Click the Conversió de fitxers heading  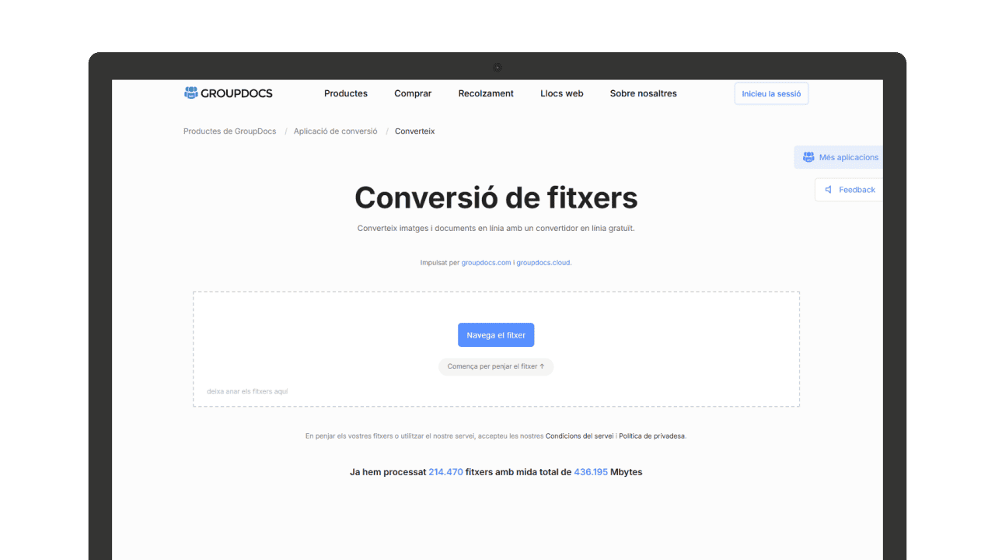(x=496, y=198)
